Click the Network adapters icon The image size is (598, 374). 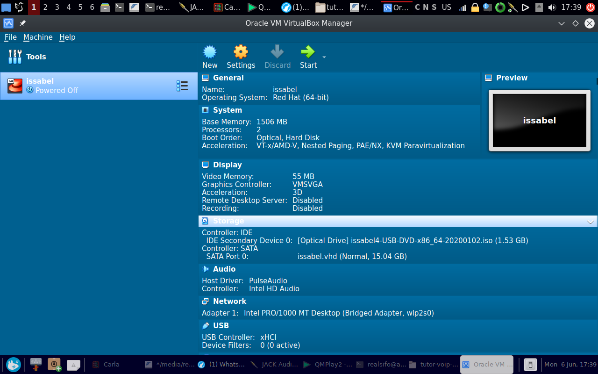pyautogui.click(x=206, y=302)
